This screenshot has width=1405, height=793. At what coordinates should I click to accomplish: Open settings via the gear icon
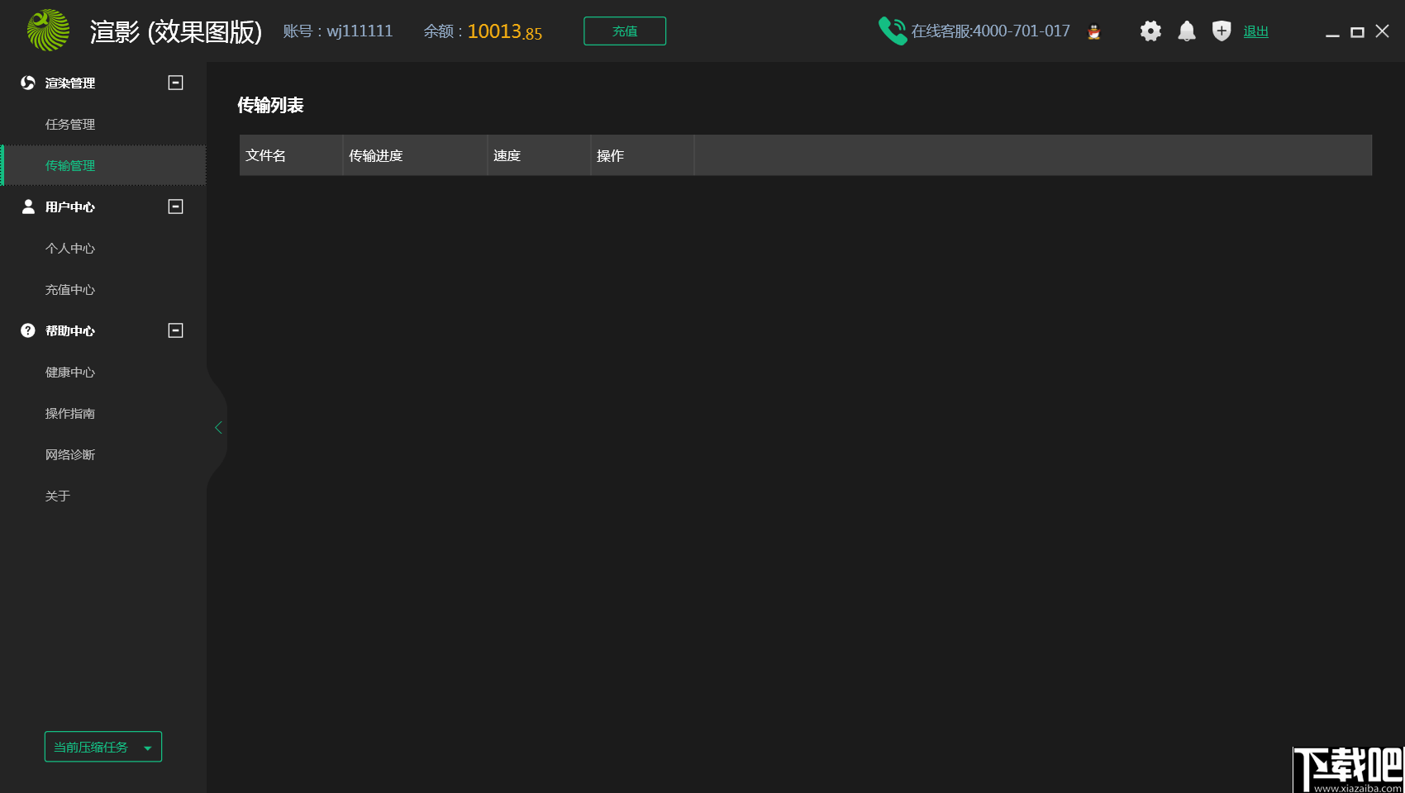pyautogui.click(x=1150, y=31)
